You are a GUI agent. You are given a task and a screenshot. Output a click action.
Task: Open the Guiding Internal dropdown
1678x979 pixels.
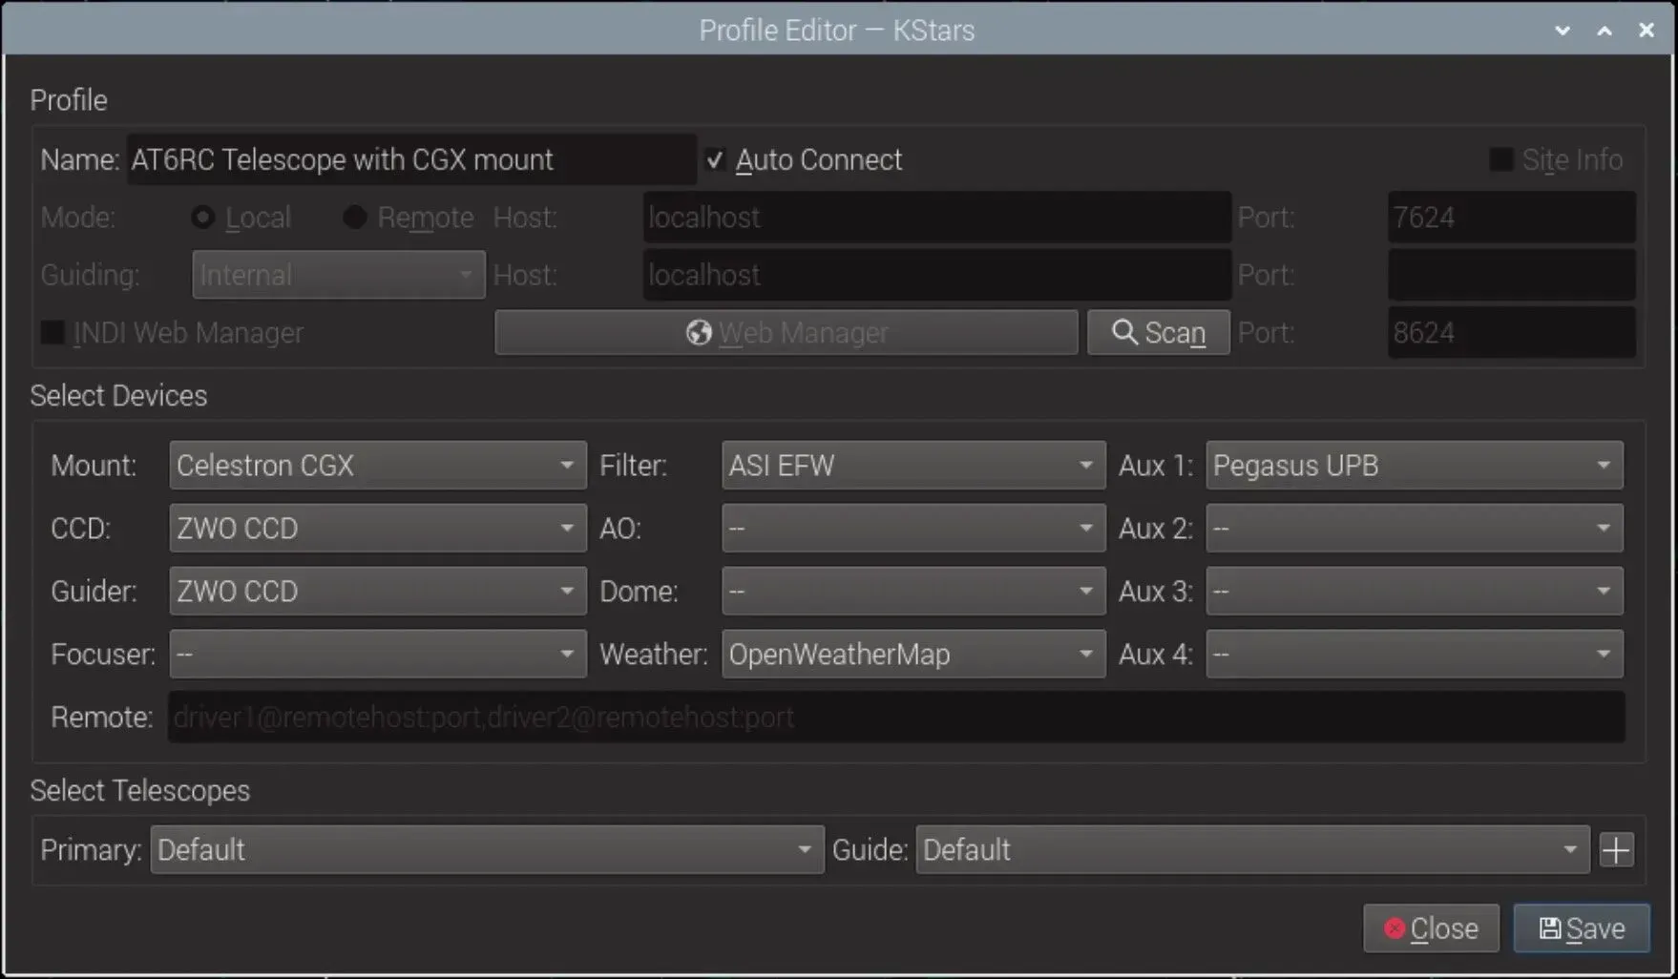338,276
